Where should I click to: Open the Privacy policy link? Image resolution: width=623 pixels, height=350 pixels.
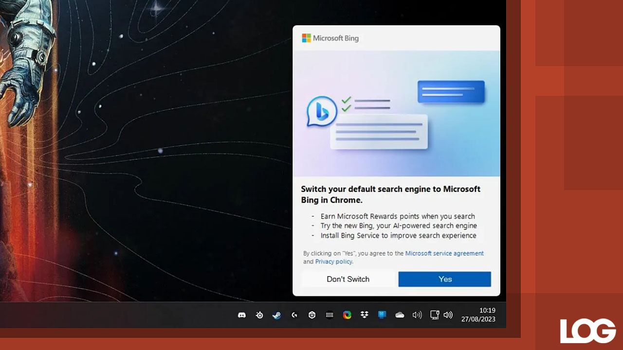coord(334,262)
